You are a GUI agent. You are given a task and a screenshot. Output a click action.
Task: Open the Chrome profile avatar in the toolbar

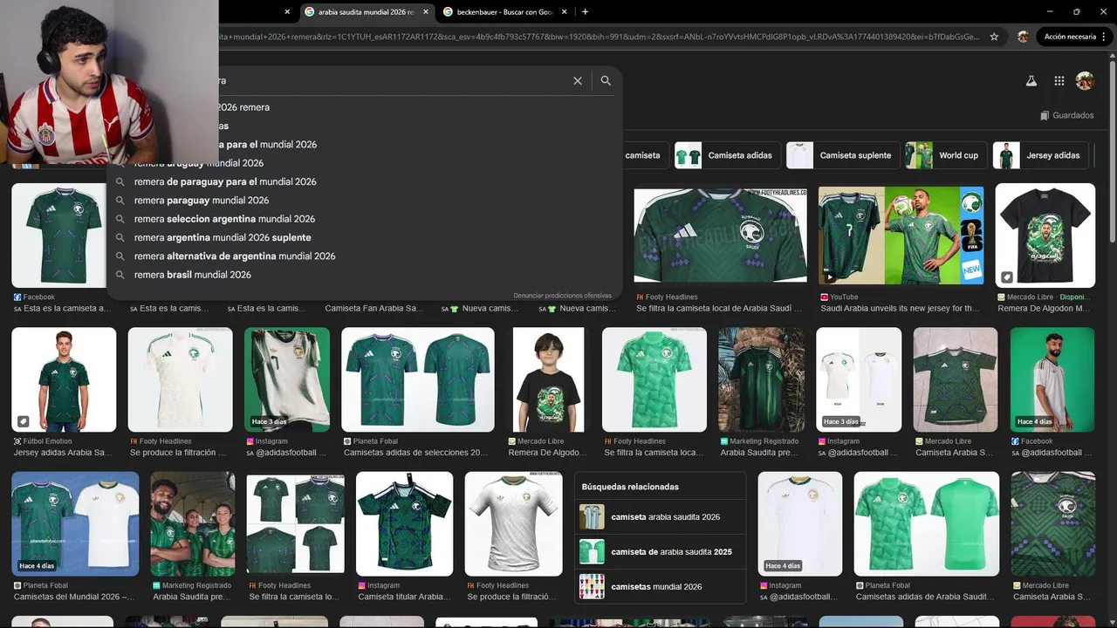(1023, 37)
